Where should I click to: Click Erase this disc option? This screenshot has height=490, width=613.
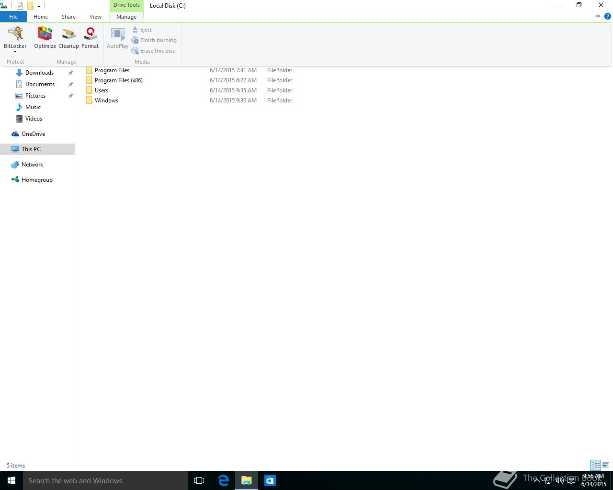point(153,51)
